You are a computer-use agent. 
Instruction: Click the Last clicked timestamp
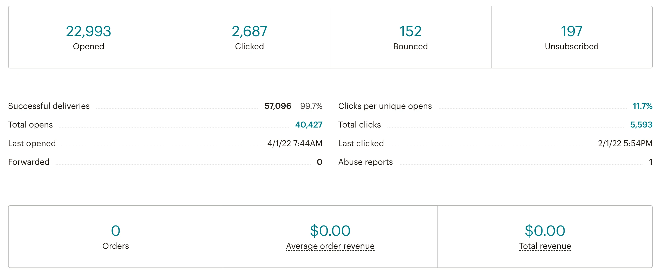(625, 143)
